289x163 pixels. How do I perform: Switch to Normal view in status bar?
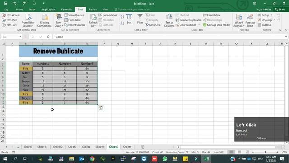[231, 152]
